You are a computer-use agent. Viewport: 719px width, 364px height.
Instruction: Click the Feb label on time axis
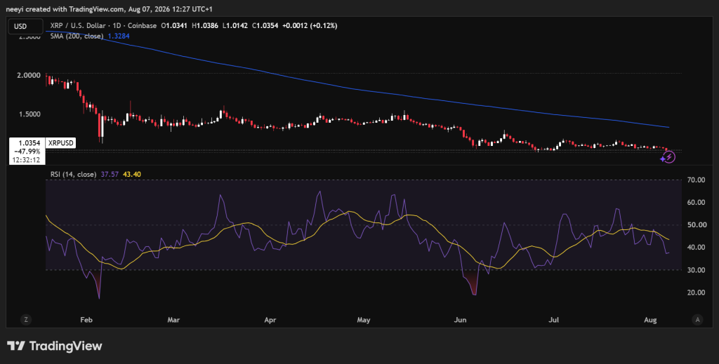pyautogui.click(x=86, y=320)
